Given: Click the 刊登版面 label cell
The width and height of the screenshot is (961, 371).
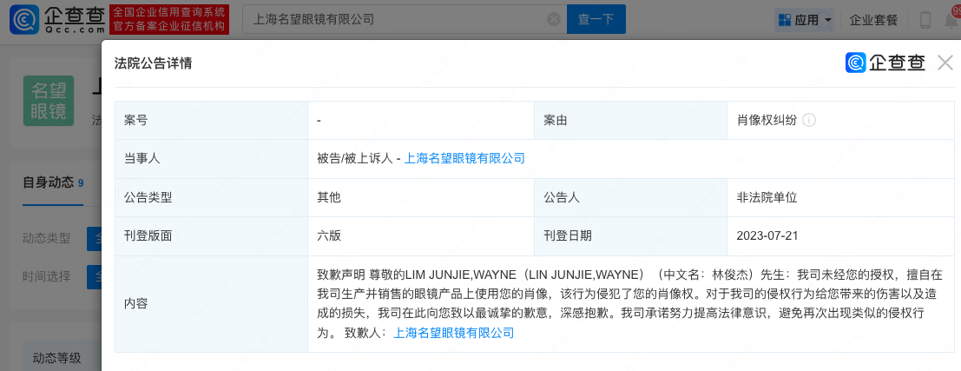Looking at the screenshot, I should (212, 236).
